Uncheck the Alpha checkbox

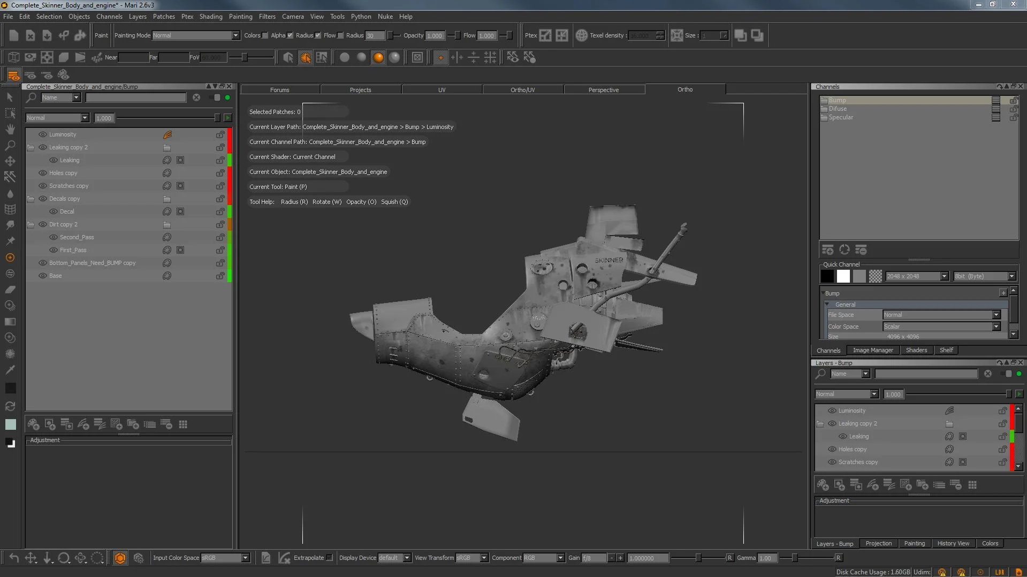[x=290, y=35]
